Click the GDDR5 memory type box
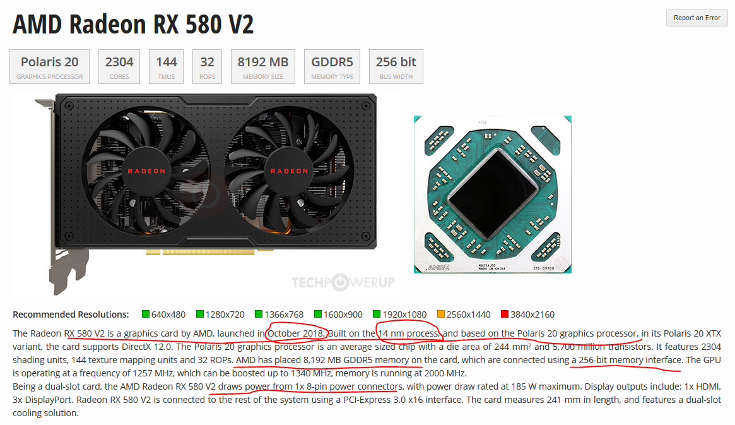Screen dimensions: 735x425 click(x=332, y=66)
